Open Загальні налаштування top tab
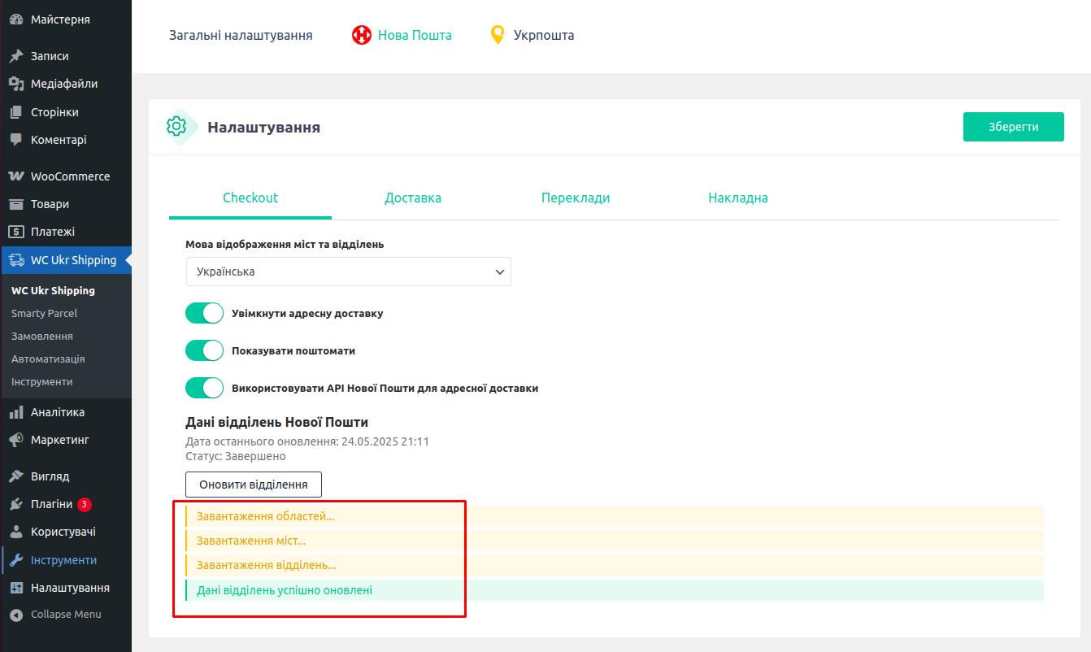 241,35
